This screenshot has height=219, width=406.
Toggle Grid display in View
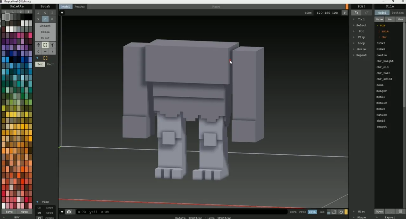[x=50, y=213]
